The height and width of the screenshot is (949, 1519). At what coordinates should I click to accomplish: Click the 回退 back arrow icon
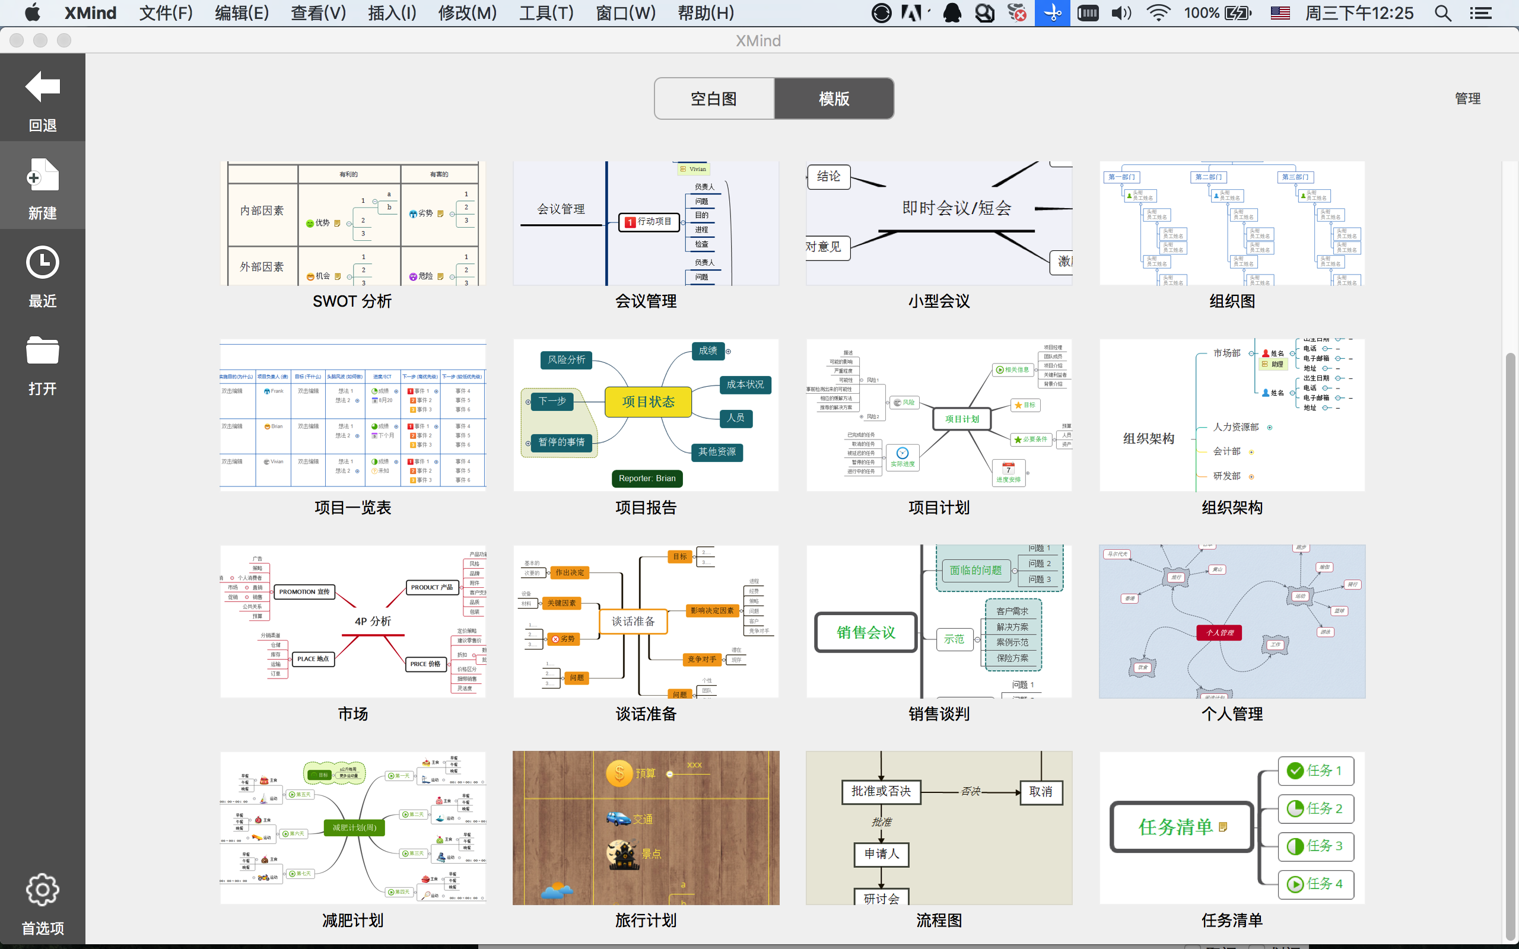tap(42, 86)
